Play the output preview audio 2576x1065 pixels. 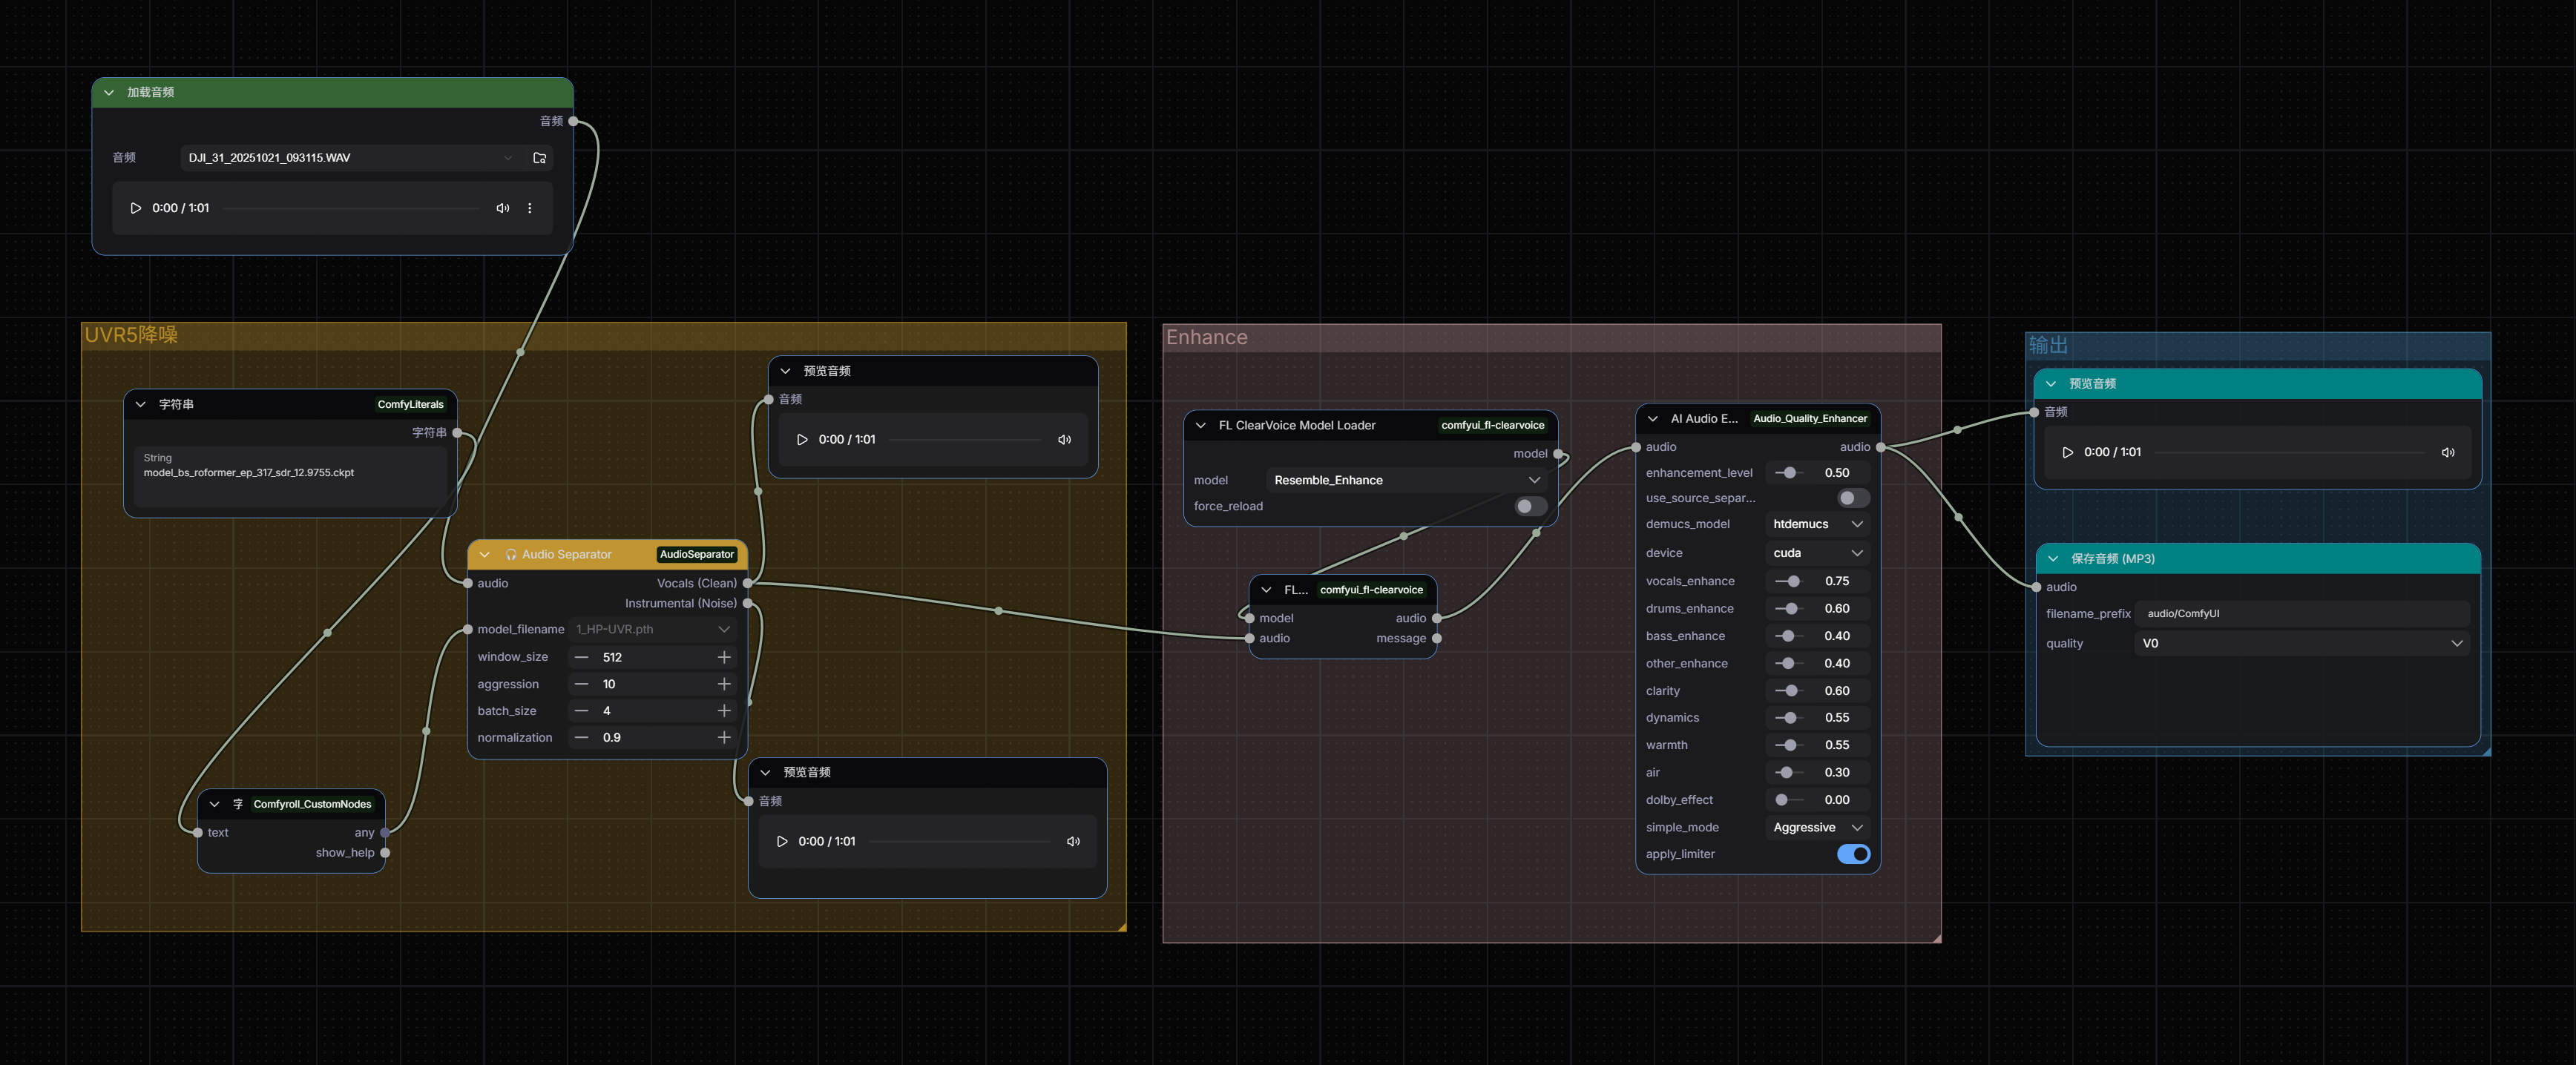click(2067, 452)
